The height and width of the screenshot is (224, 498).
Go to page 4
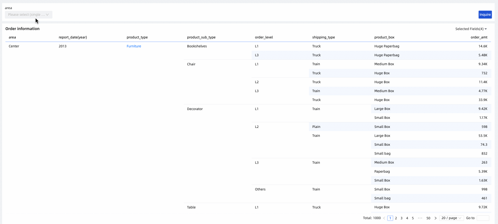(x=407, y=218)
